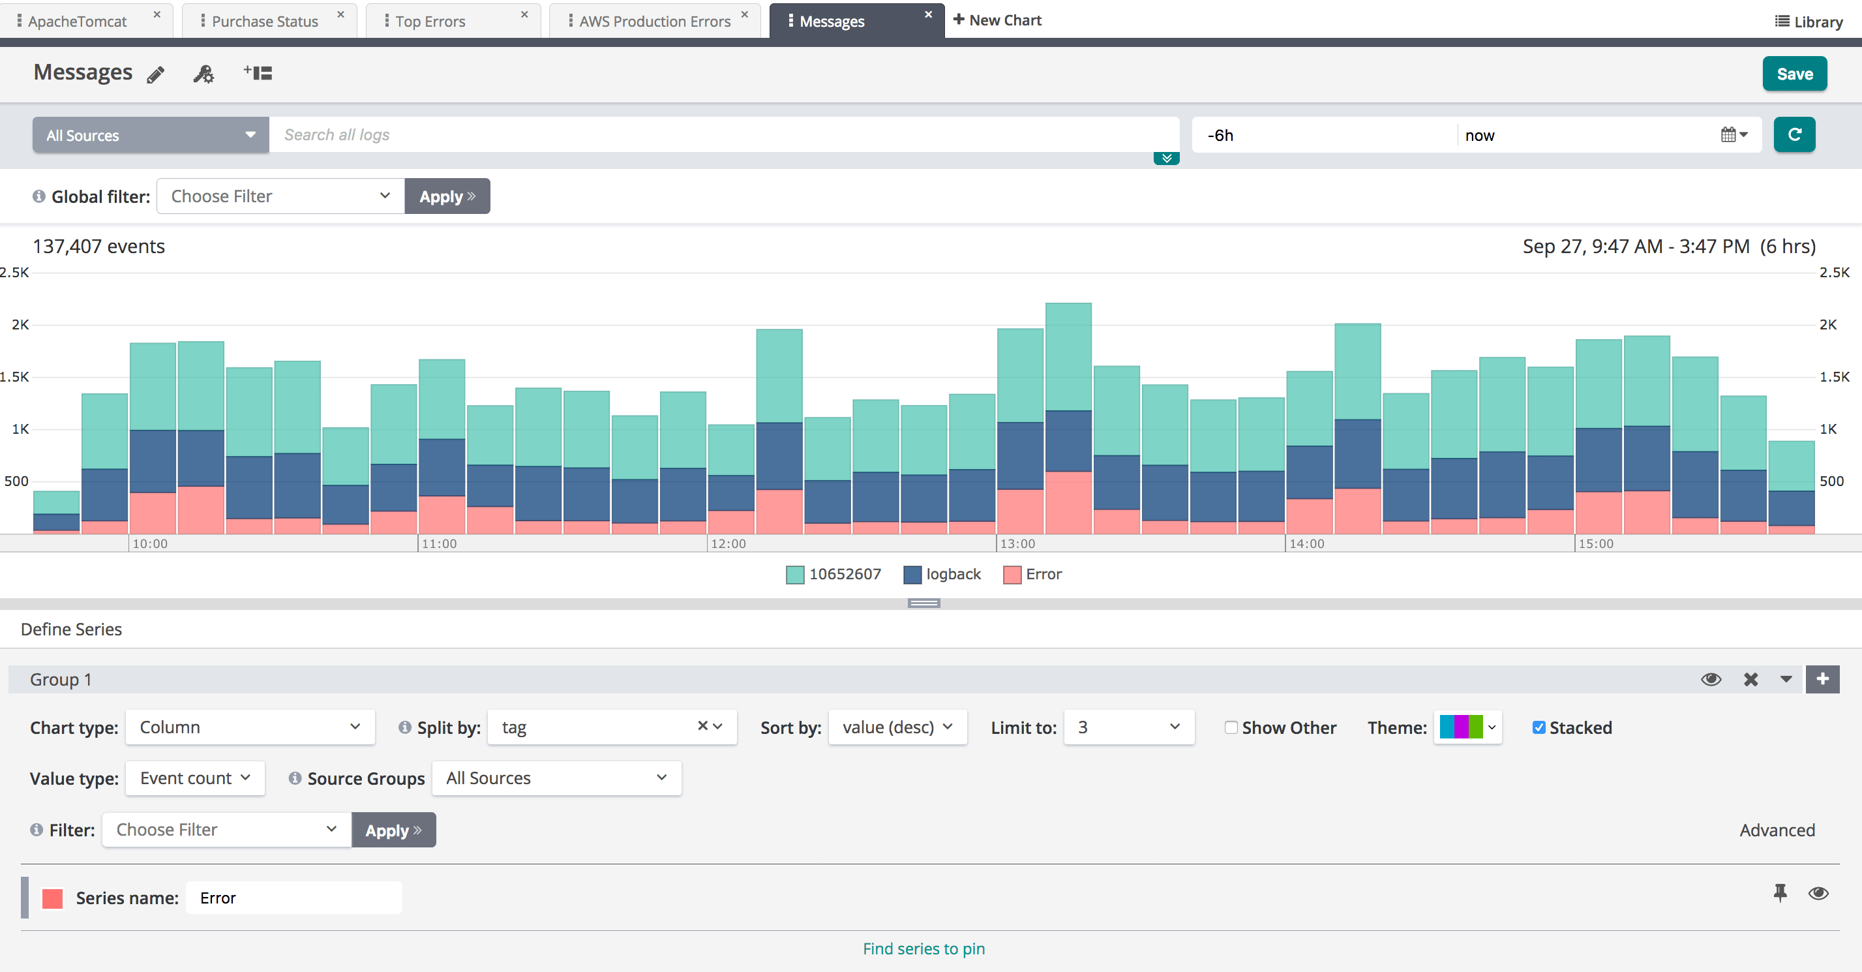Pin the Error series
1862x972 pixels.
coord(1780,892)
